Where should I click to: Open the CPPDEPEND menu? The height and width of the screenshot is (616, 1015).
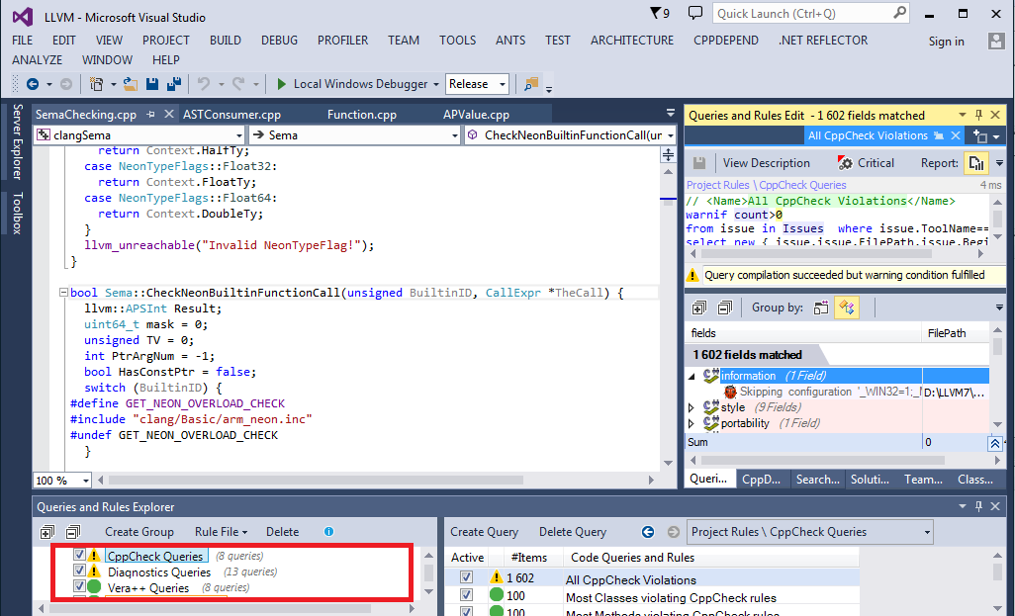[726, 41]
